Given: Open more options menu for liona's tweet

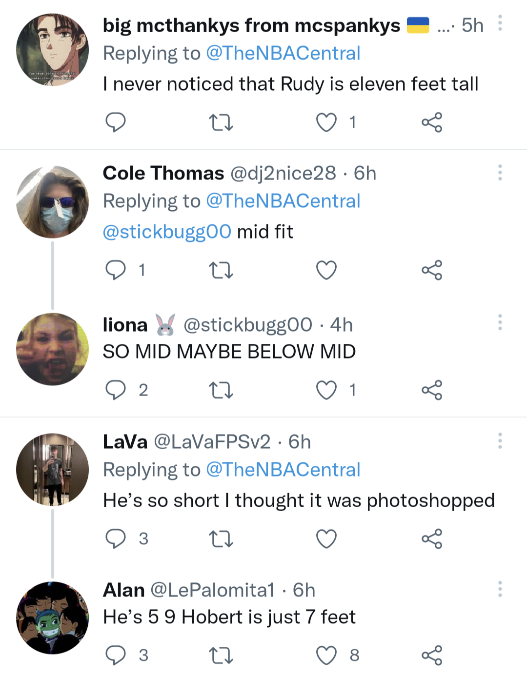Looking at the screenshot, I should pos(500,322).
